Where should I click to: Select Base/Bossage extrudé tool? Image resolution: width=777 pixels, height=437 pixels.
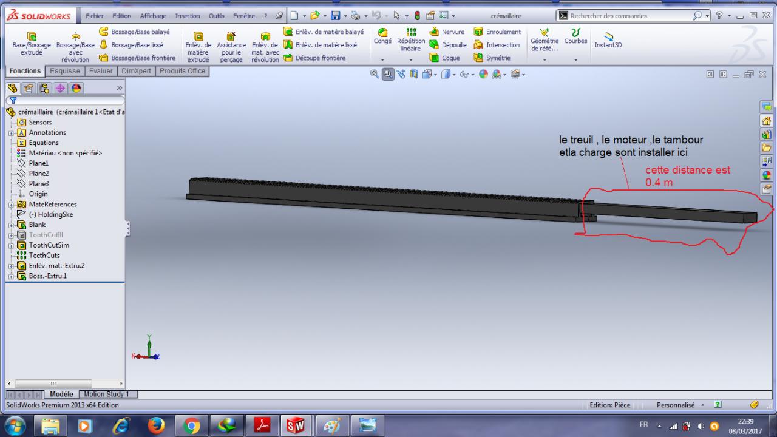[32, 44]
